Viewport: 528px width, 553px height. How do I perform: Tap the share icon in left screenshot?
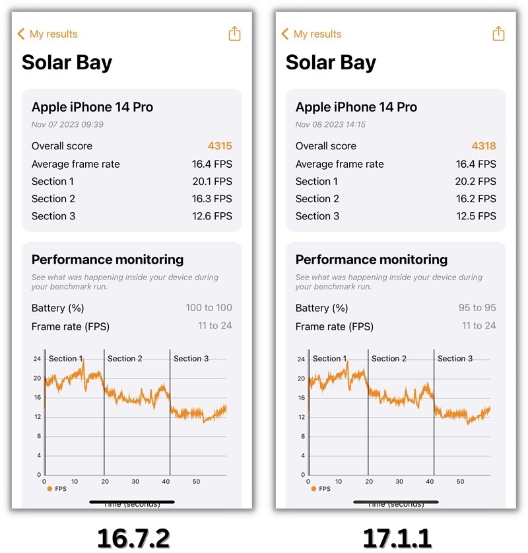coord(234,34)
